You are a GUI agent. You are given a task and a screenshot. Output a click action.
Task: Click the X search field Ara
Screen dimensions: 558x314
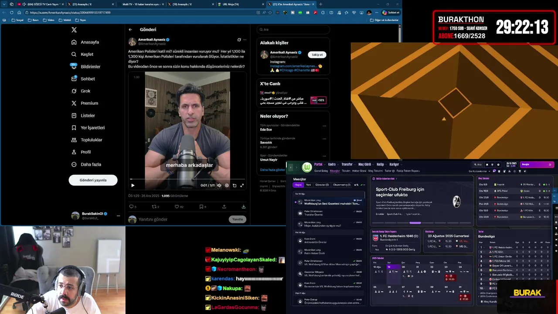click(293, 30)
